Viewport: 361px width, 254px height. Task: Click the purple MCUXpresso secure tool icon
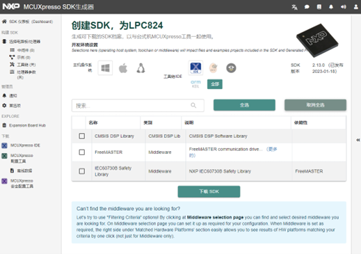pos(4,181)
